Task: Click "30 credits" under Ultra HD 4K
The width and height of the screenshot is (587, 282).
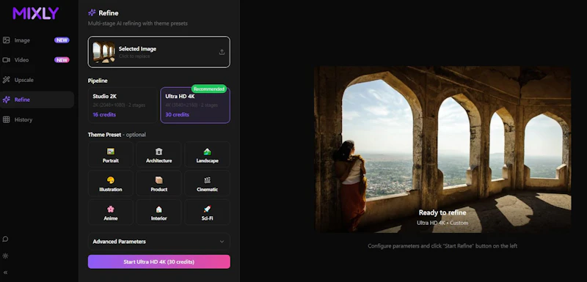Action: 177,115
